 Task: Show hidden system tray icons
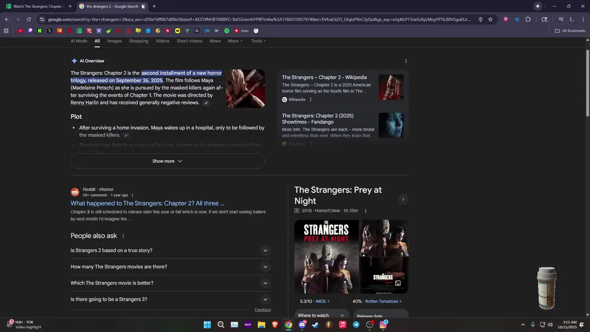[x=523, y=325]
